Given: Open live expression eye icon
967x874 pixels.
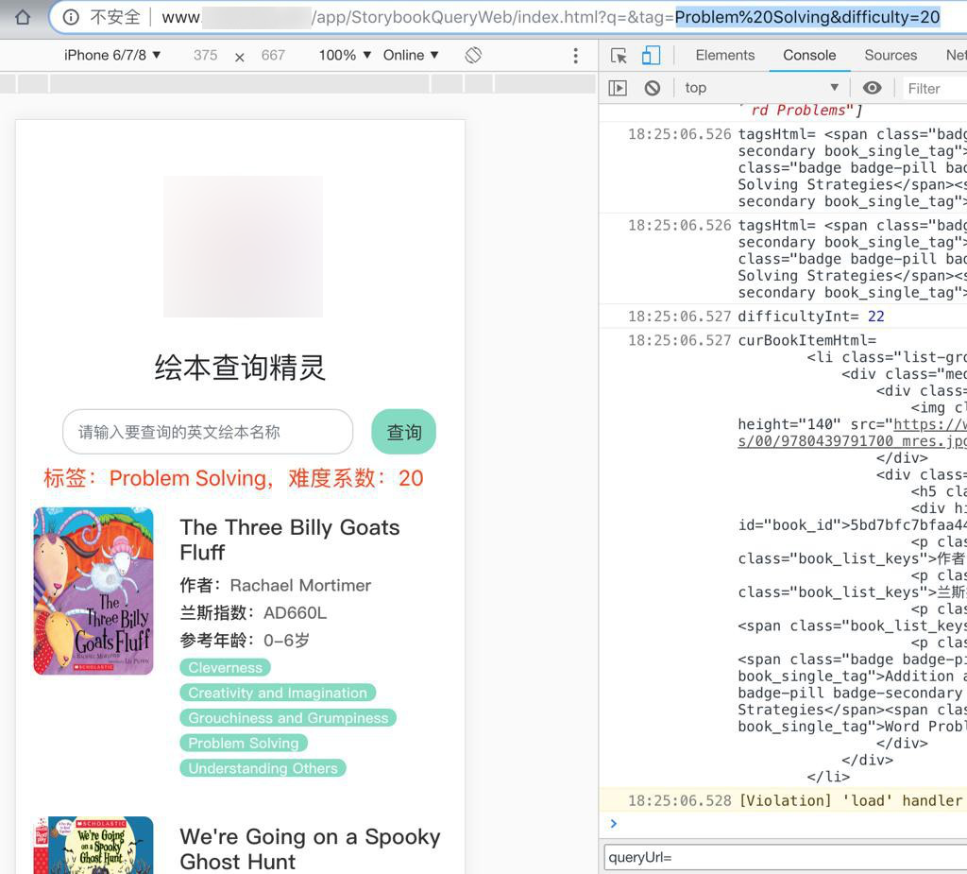Looking at the screenshot, I should point(872,88).
